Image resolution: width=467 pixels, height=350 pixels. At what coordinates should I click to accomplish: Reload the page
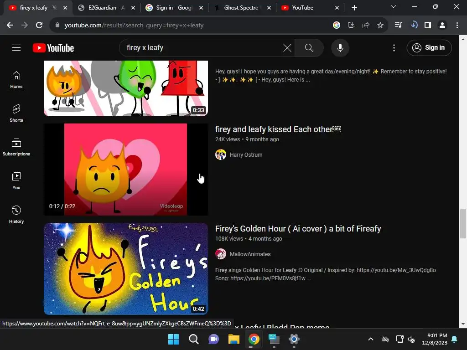tap(39, 26)
